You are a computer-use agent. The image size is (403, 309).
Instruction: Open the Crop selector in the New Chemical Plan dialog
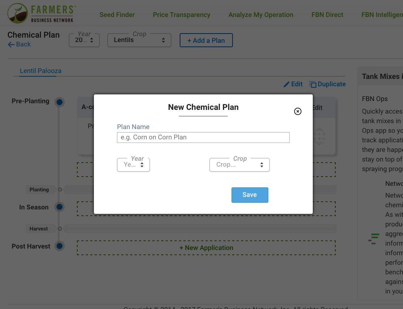[239, 165]
